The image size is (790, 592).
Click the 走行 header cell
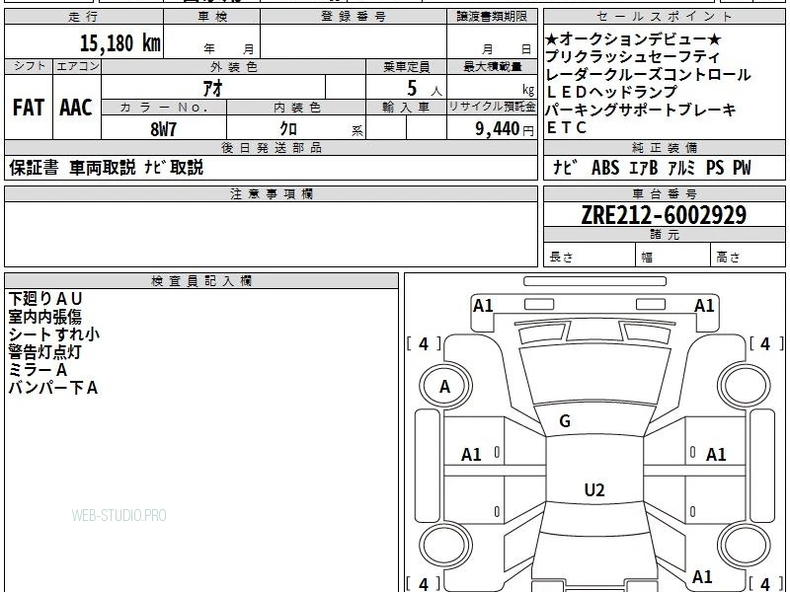(84, 17)
